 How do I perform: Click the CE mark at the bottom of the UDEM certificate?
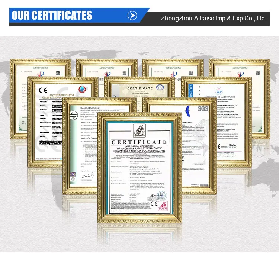[154, 204]
